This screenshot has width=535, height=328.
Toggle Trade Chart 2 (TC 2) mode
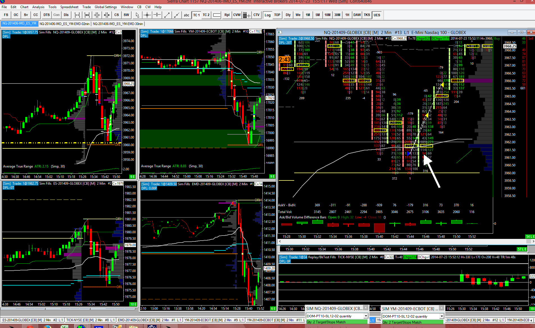click(206, 15)
